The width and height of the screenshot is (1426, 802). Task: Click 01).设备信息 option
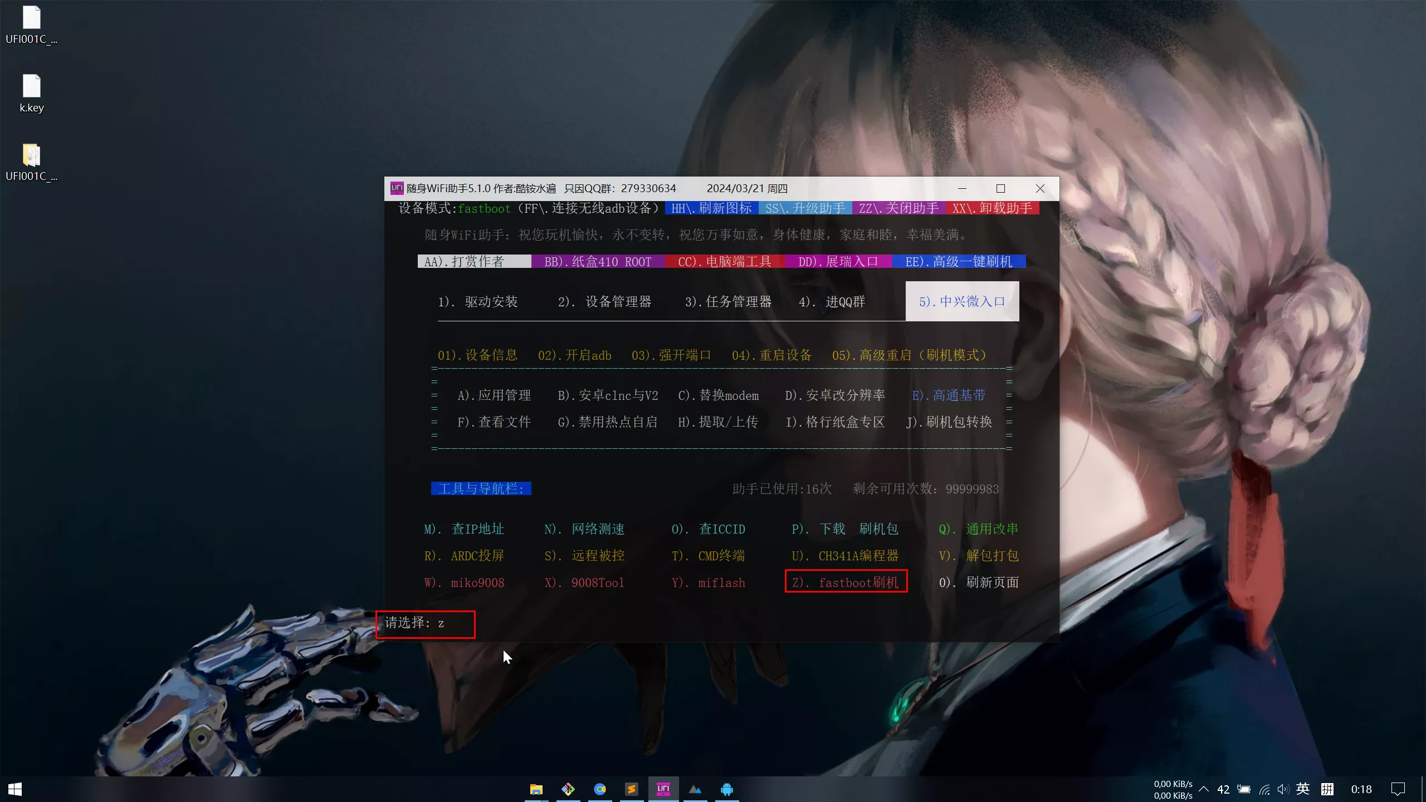[478, 355]
